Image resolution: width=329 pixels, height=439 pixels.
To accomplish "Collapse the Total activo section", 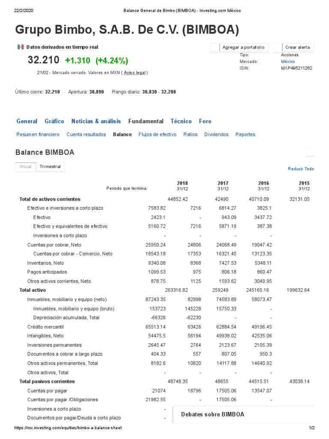I will [x=33, y=290].
